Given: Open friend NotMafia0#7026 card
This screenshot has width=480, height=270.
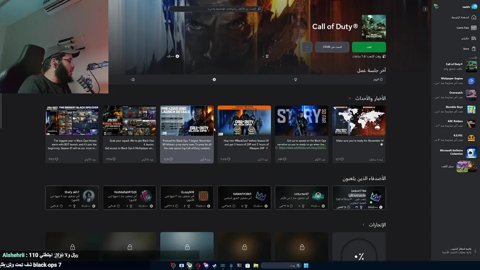Looking at the screenshot, I should [129, 198].
